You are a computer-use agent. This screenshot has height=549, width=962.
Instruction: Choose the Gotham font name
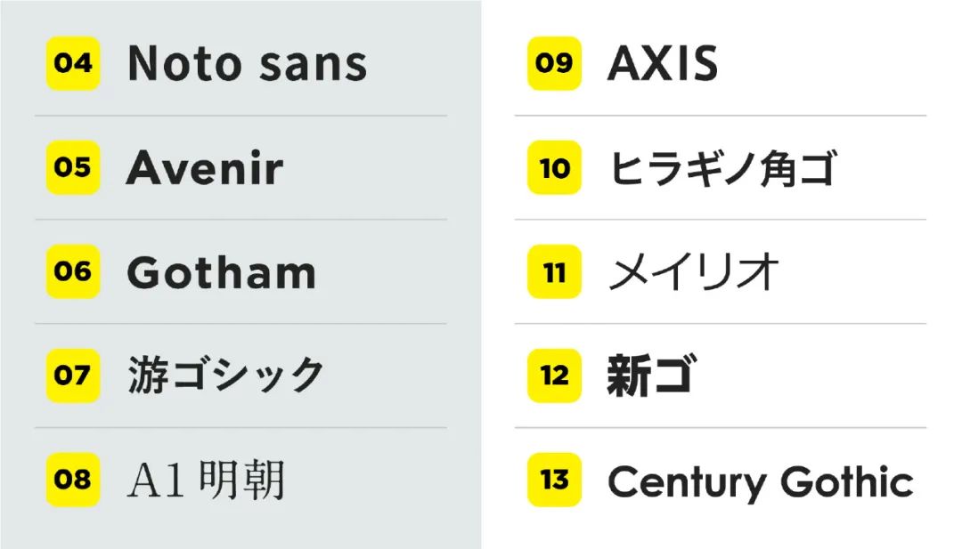tap(221, 272)
